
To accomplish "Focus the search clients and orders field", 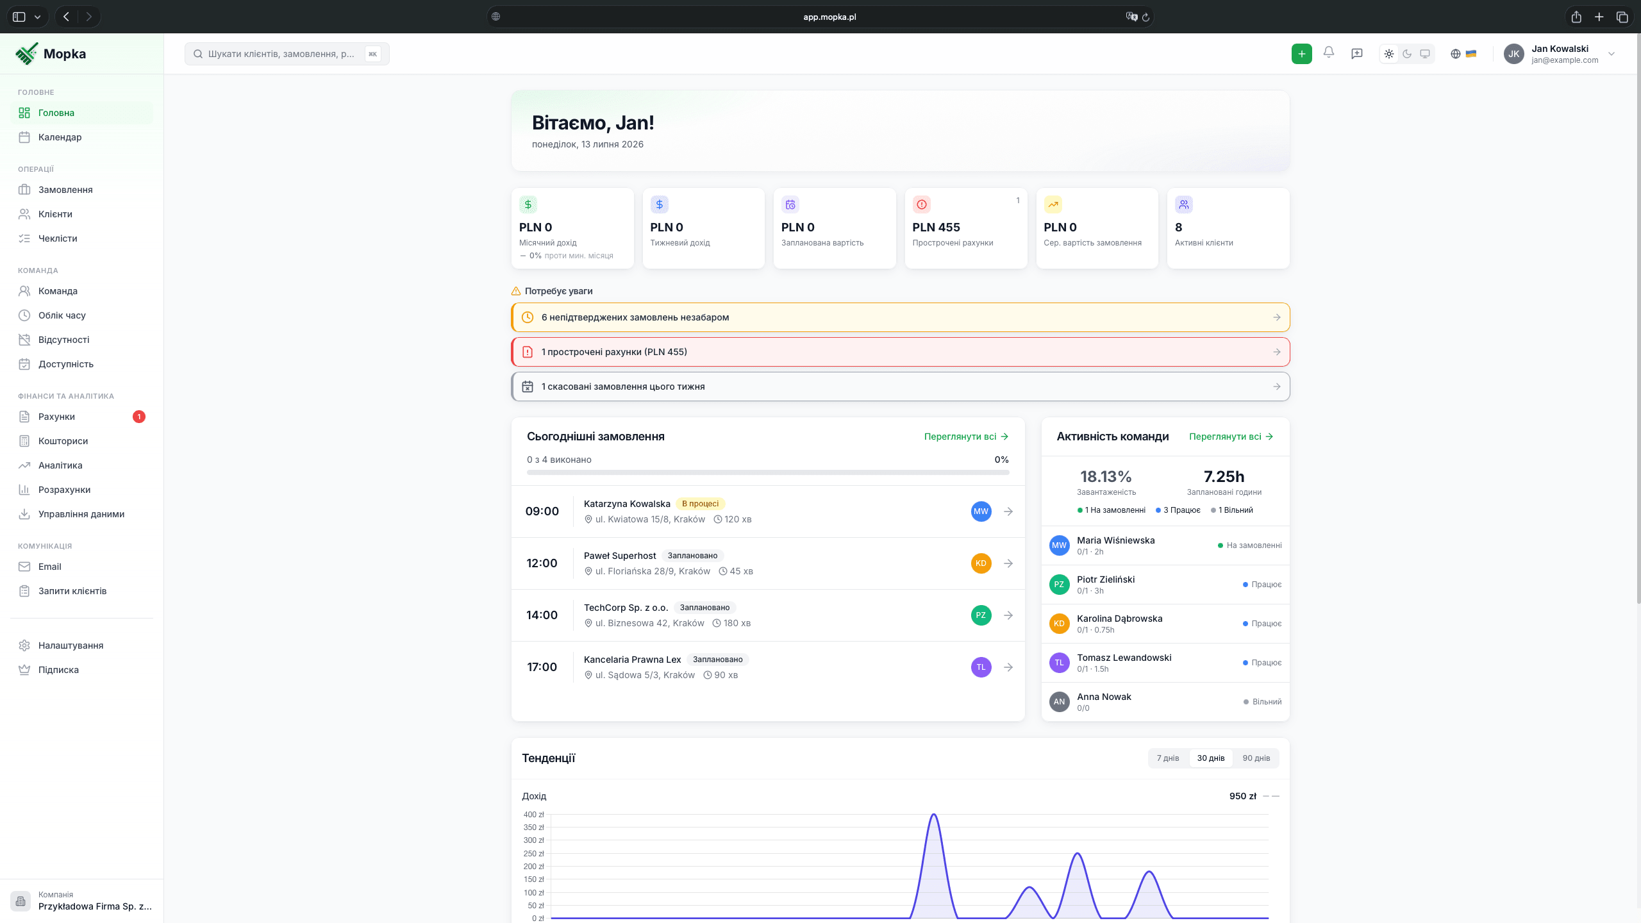I will (x=287, y=54).
